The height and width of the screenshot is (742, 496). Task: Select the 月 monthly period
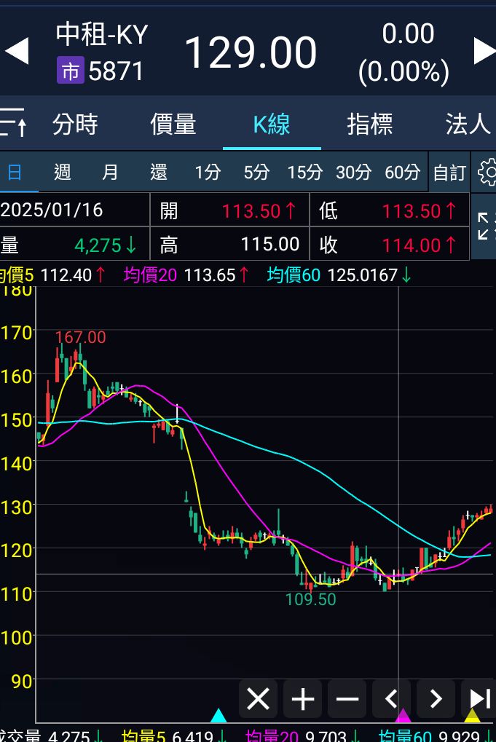110,173
